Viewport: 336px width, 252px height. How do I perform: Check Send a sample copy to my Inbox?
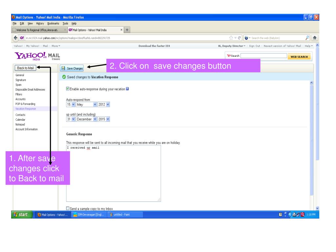pyautogui.click(x=68, y=208)
